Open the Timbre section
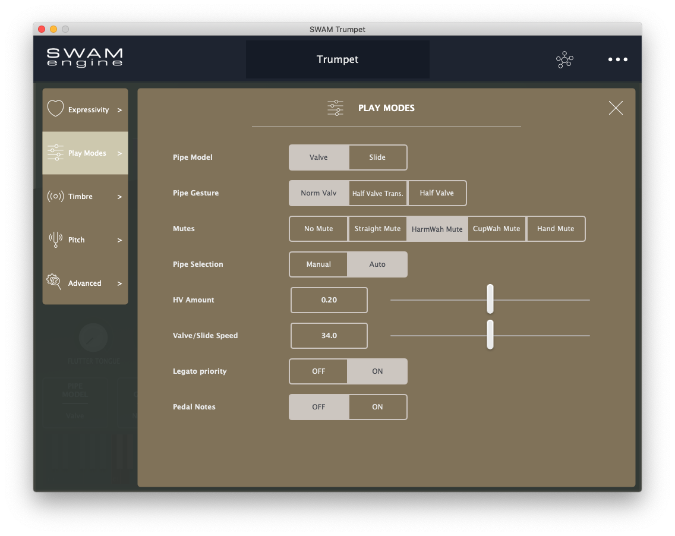The image size is (675, 536). coord(85,196)
